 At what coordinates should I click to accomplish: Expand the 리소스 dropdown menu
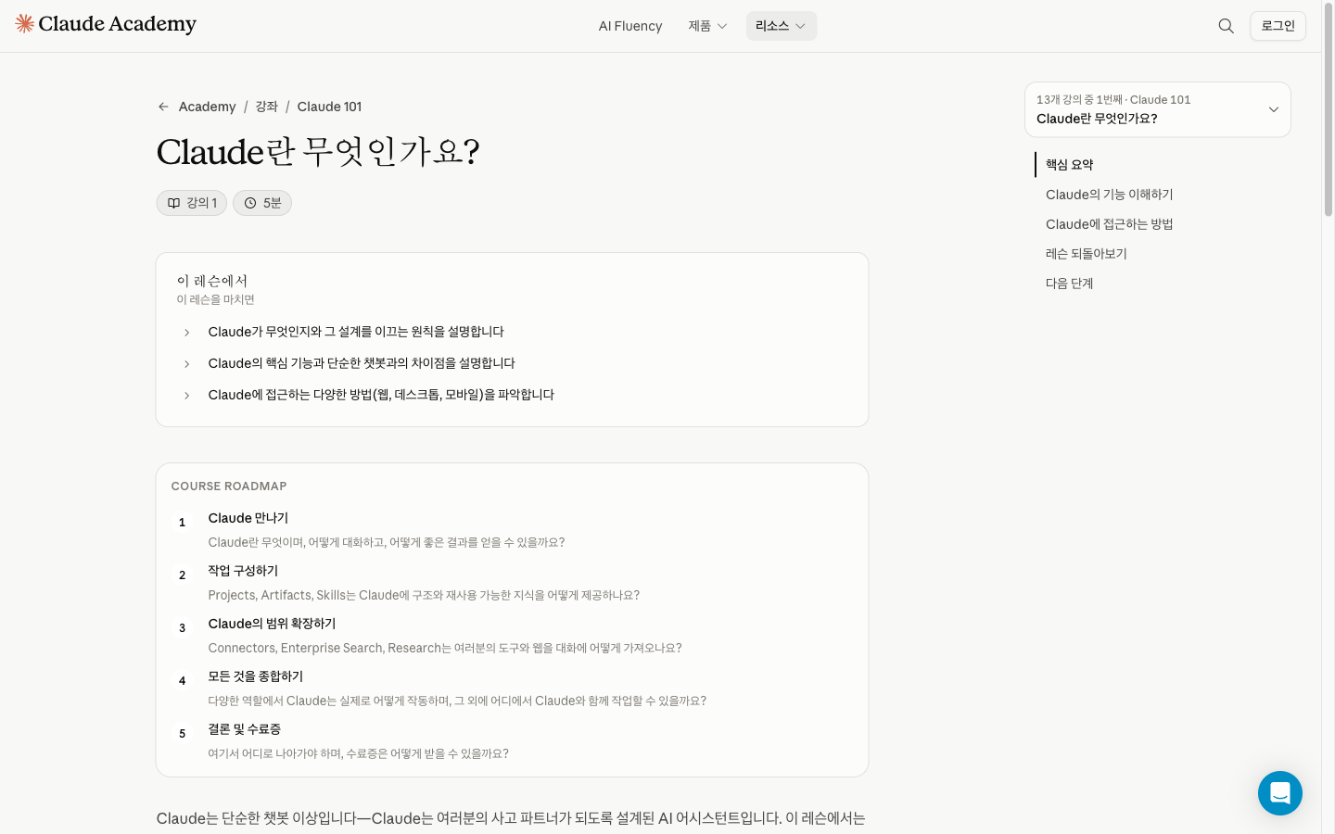pyautogui.click(x=781, y=26)
